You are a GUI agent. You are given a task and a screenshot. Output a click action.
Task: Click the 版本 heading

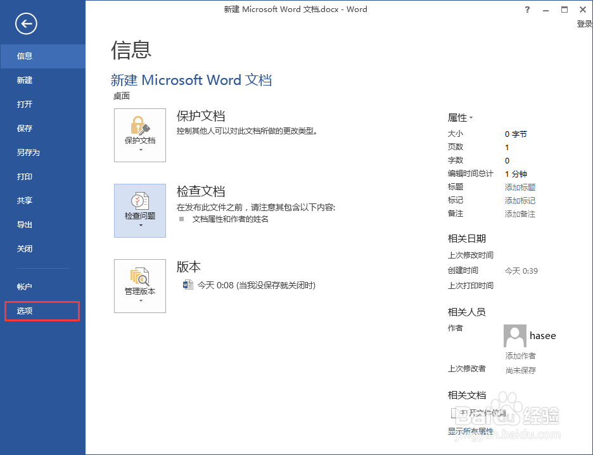tap(189, 267)
